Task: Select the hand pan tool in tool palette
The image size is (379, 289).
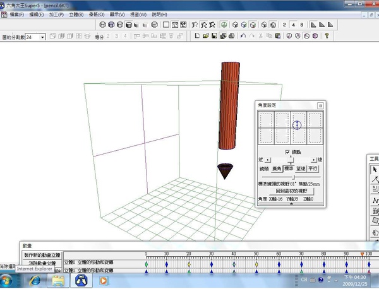Action: click(375, 232)
